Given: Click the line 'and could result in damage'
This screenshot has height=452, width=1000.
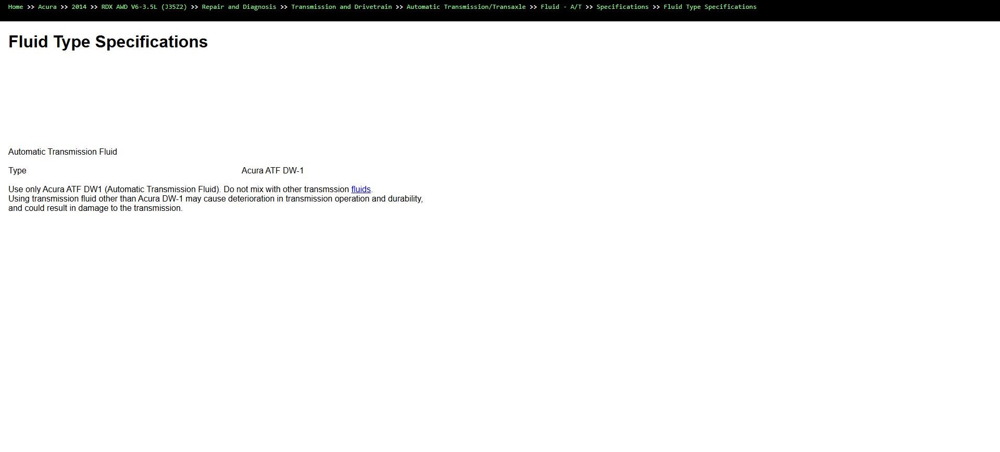Looking at the screenshot, I should (x=95, y=208).
